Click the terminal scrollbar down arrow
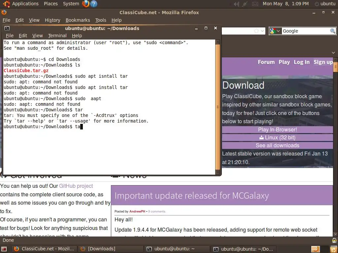This screenshot has height=253, width=338. tap(218, 172)
